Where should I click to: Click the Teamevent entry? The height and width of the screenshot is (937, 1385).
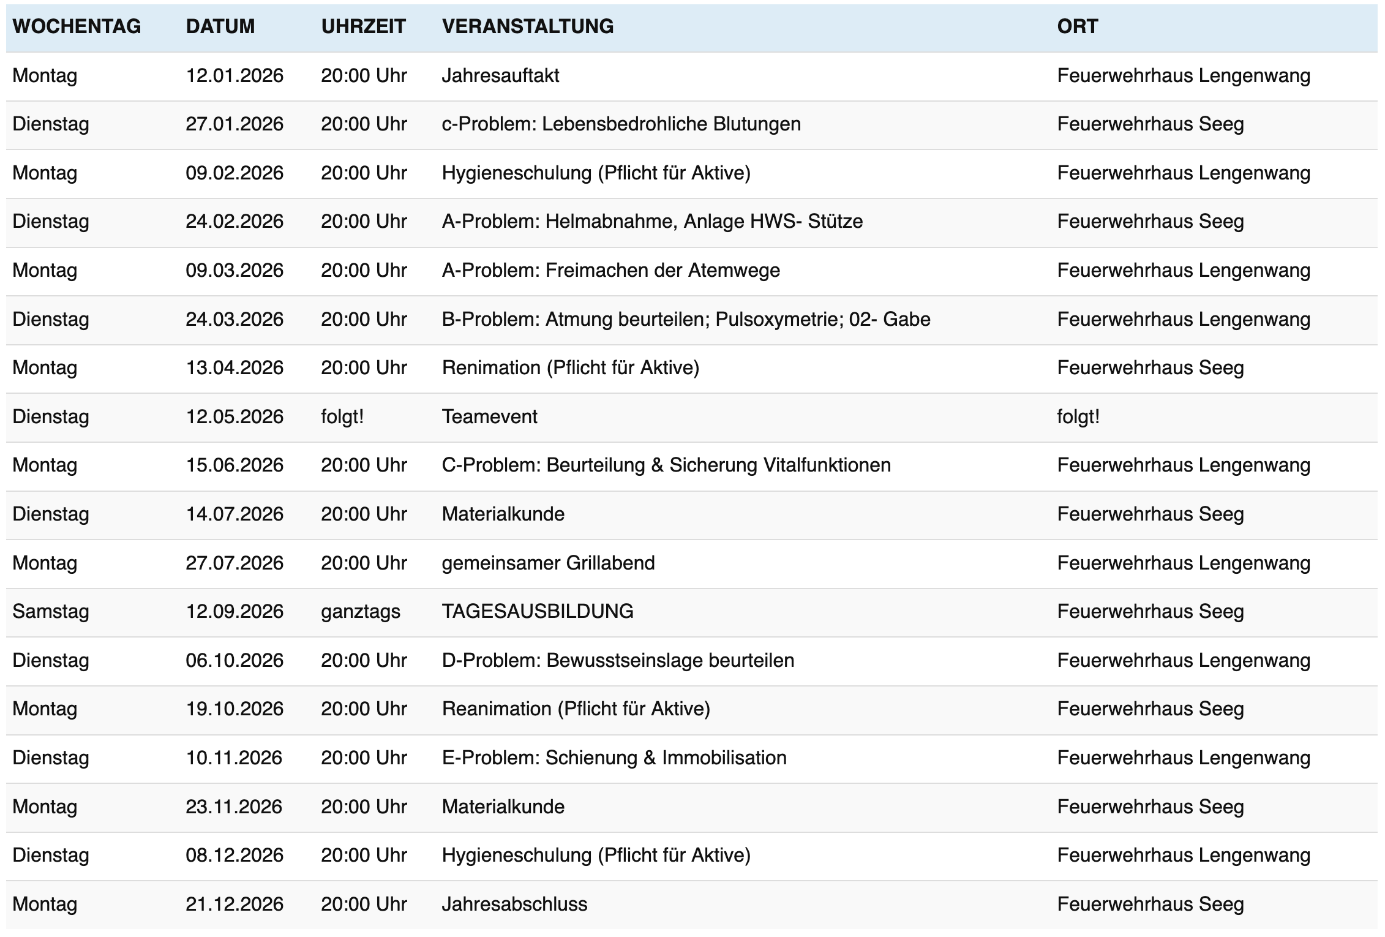pyautogui.click(x=489, y=417)
